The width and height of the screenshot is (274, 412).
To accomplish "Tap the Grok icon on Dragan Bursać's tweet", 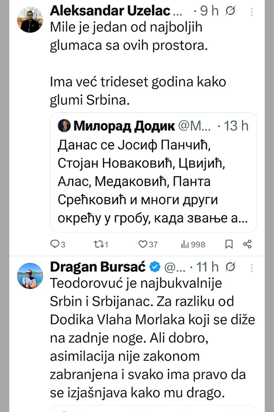I will (231, 266).
